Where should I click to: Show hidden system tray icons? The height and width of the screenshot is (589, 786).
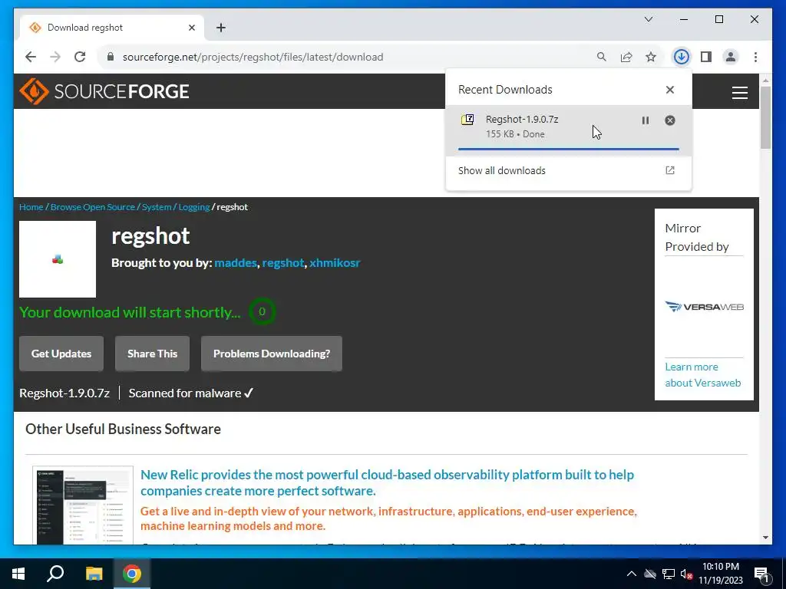click(632, 574)
